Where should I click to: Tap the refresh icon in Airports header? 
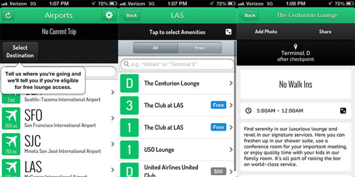click(8, 16)
